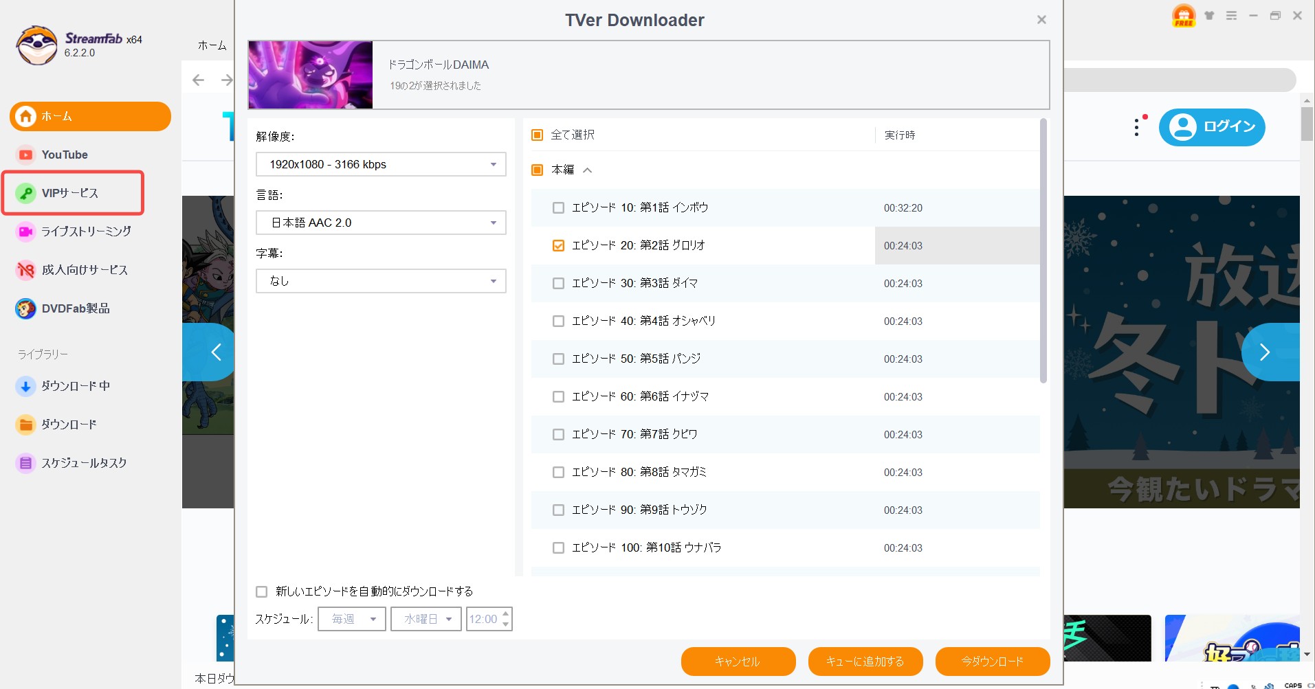Click the ダウンロード中 download arrow icon

(25, 386)
